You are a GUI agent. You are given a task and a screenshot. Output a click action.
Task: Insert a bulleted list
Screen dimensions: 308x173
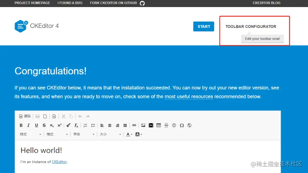(x=93, y=125)
